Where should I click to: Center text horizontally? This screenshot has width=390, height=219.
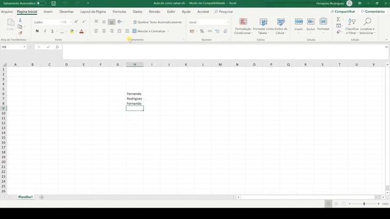104,31
